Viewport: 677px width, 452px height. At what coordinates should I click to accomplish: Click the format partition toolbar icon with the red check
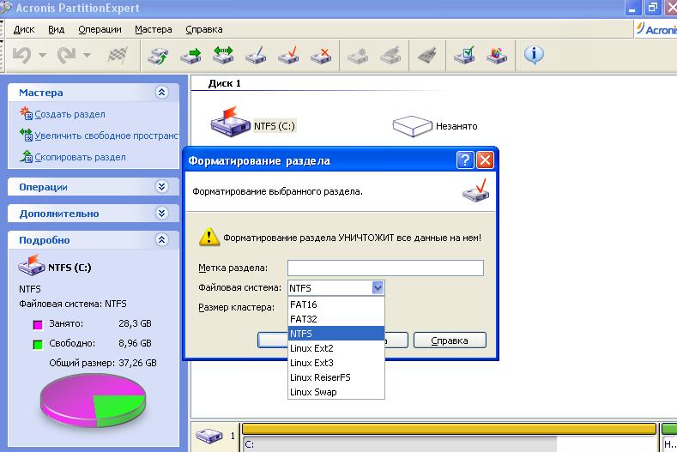pyautogui.click(x=288, y=56)
